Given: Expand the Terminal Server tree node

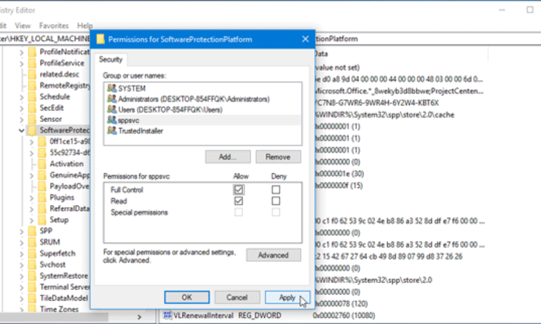Looking at the screenshot, I should coord(21,287).
